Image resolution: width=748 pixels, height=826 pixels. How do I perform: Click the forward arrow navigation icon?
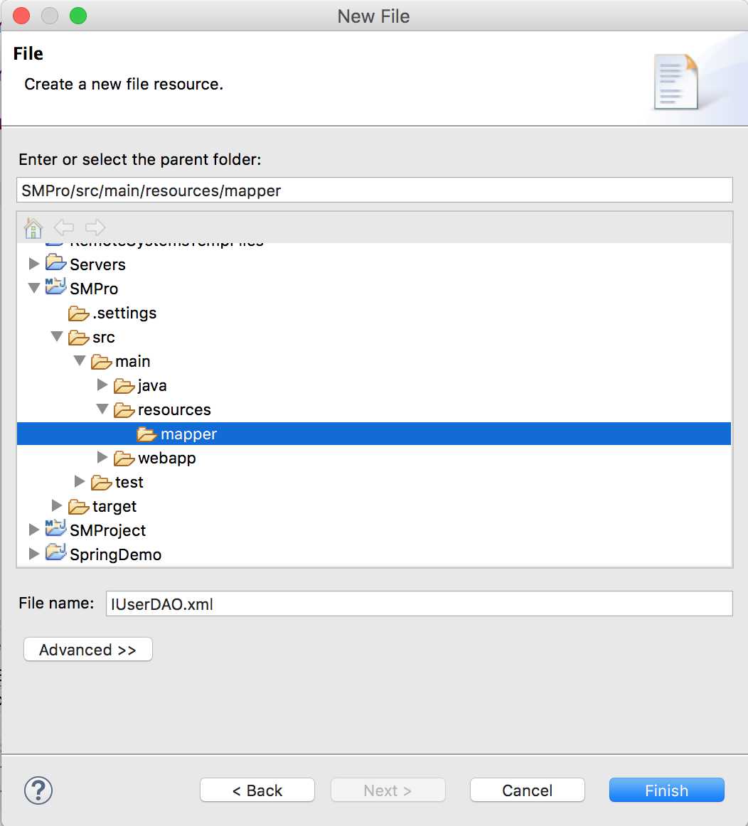(x=95, y=227)
